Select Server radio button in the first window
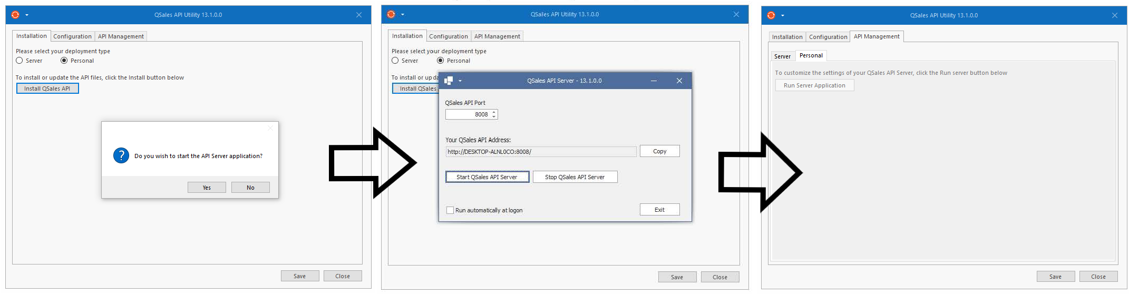Viewport: 1129px width, 294px height. 20,61
